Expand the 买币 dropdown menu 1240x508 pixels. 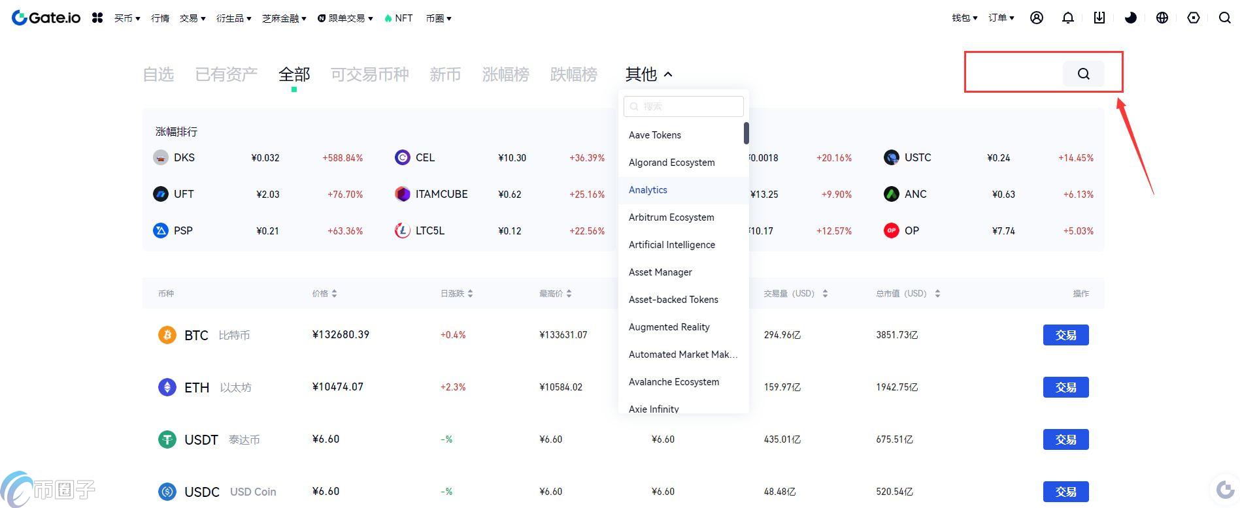127,18
